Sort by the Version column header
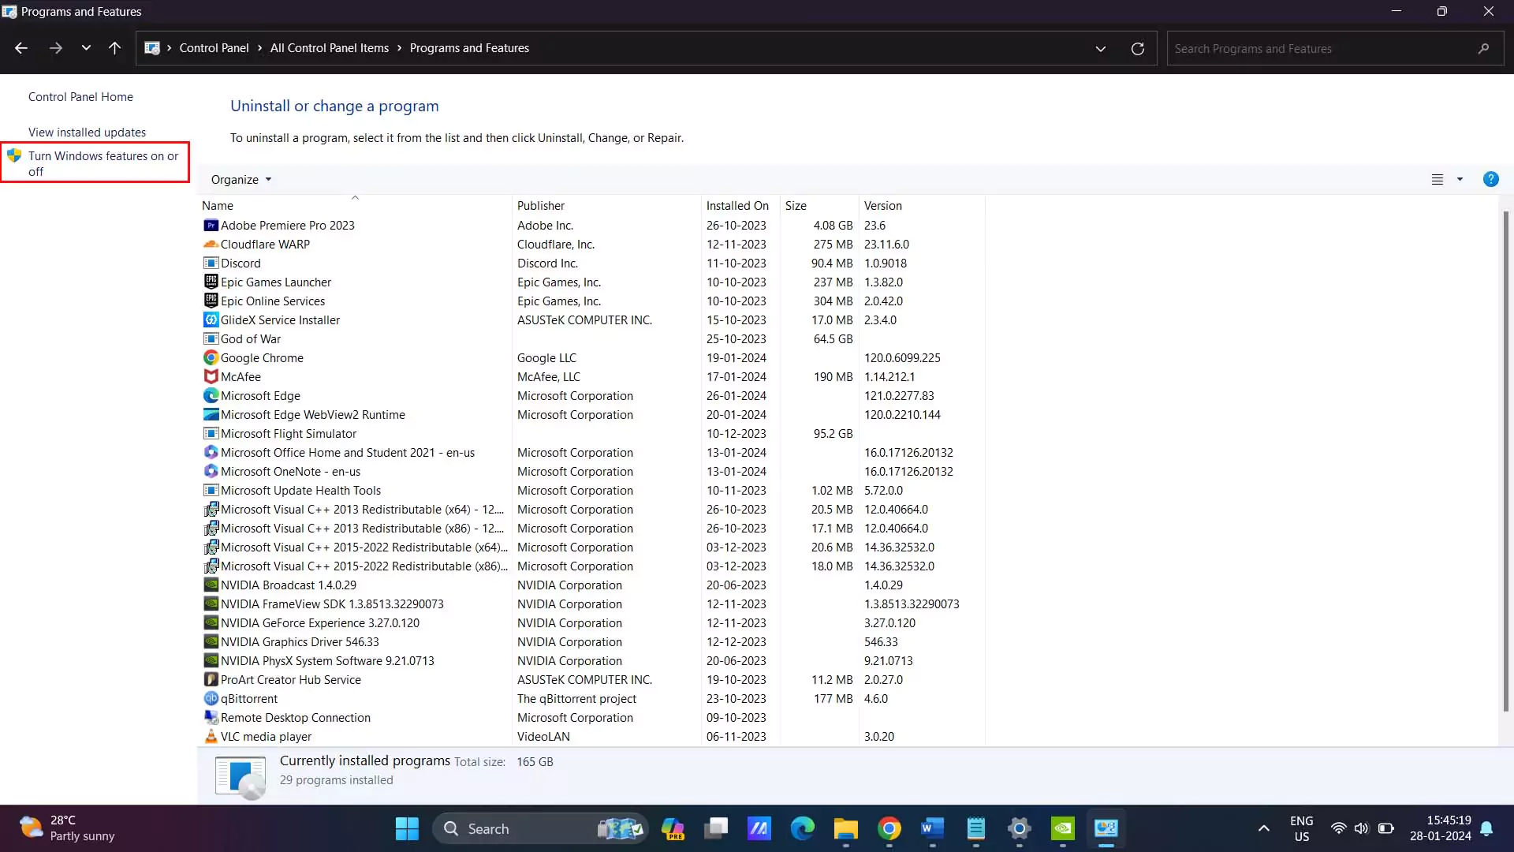 click(x=922, y=206)
